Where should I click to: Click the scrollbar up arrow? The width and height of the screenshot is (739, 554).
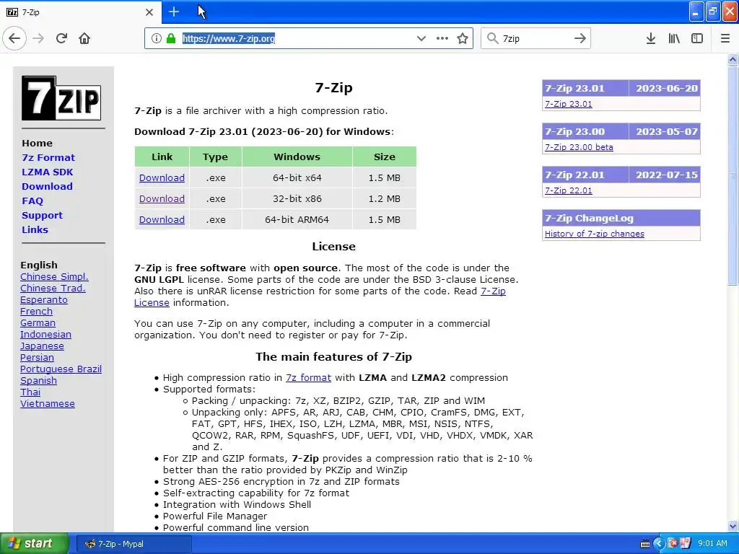[x=733, y=59]
